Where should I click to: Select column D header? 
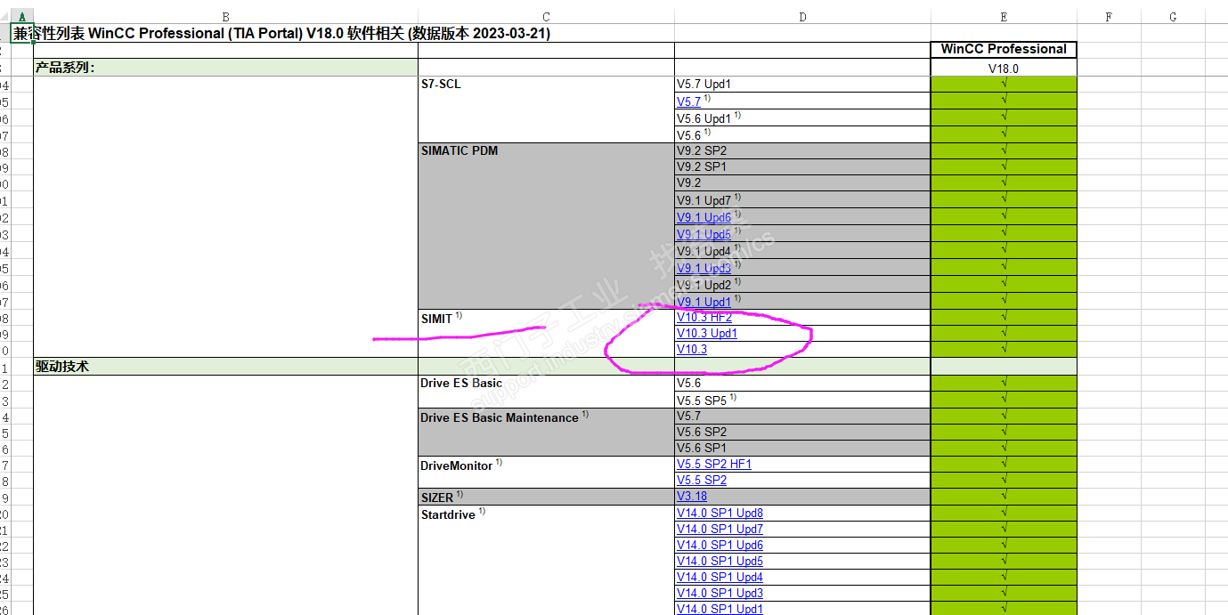802,16
